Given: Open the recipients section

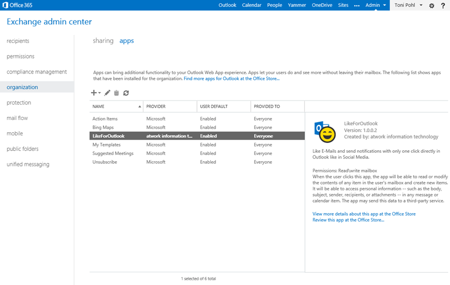Looking at the screenshot, I should (x=18, y=41).
